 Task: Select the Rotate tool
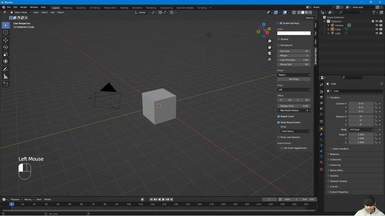pos(5,47)
